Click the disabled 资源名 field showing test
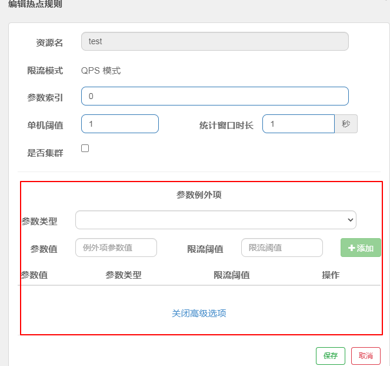The image size is (390, 366). tap(215, 41)
